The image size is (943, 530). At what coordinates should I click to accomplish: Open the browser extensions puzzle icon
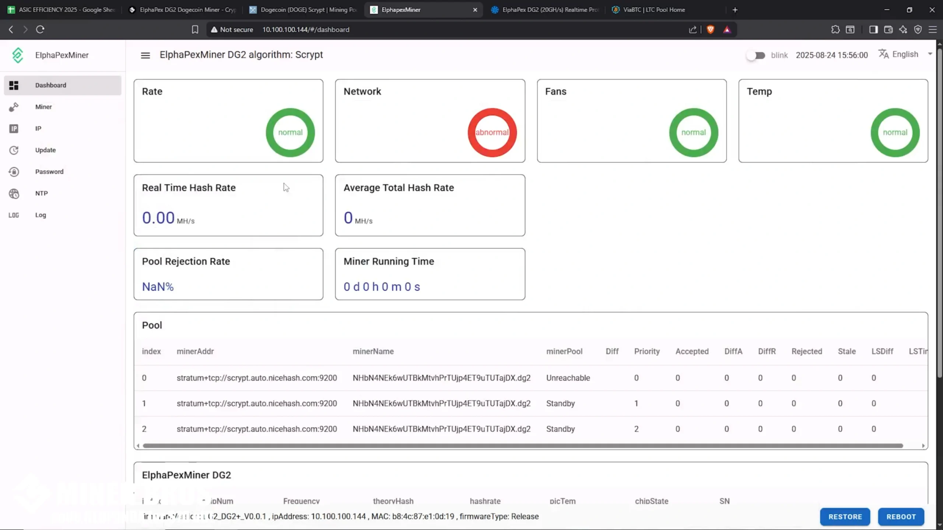pyautogui.click(x=835, y=29)
